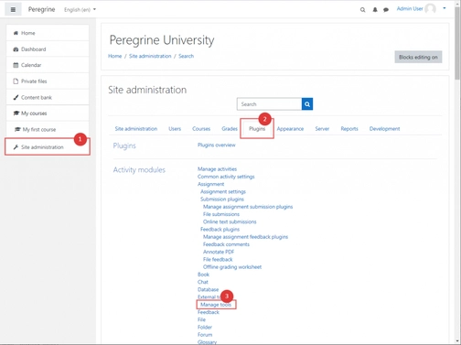Switch to the Appearance tab

[290, 129]
